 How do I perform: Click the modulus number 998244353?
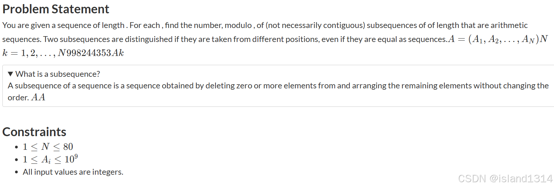click(x=89, y=53)
